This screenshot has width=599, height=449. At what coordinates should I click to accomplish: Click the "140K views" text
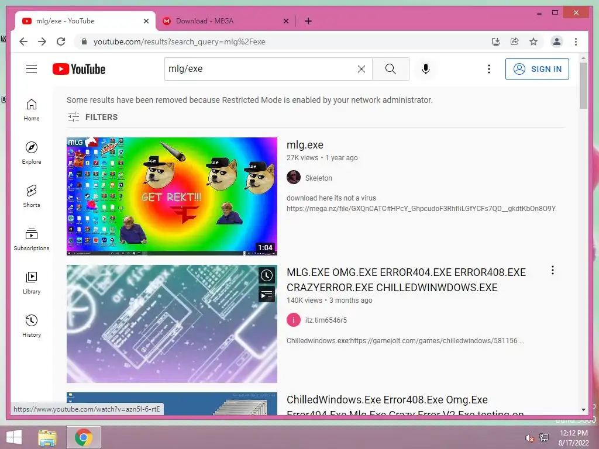pos(304,301)
